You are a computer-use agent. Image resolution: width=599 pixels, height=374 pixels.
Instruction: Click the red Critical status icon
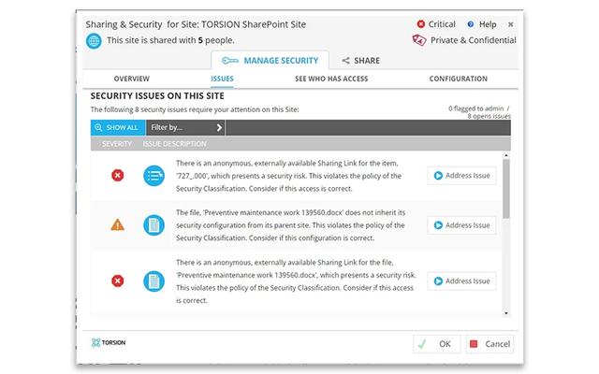point(420,23)
